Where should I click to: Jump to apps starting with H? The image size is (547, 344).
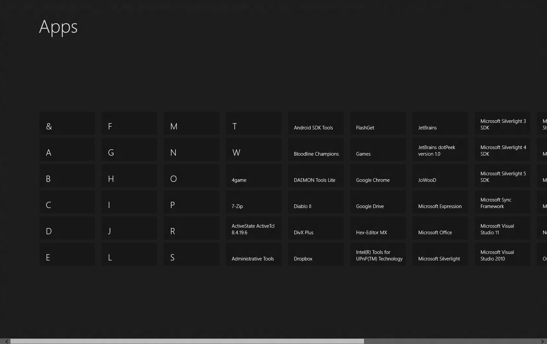pos(129,176)
